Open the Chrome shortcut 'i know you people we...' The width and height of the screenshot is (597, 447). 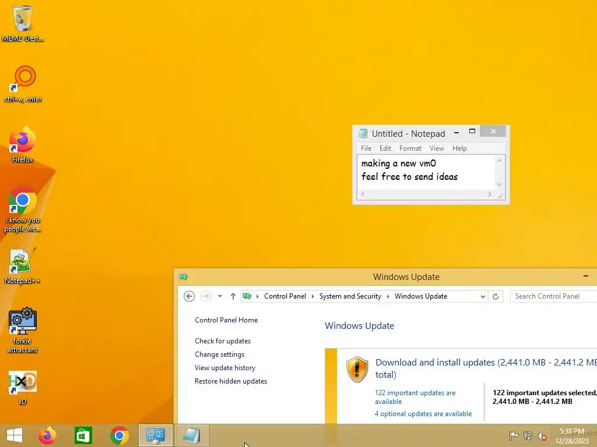click(23, 209)
